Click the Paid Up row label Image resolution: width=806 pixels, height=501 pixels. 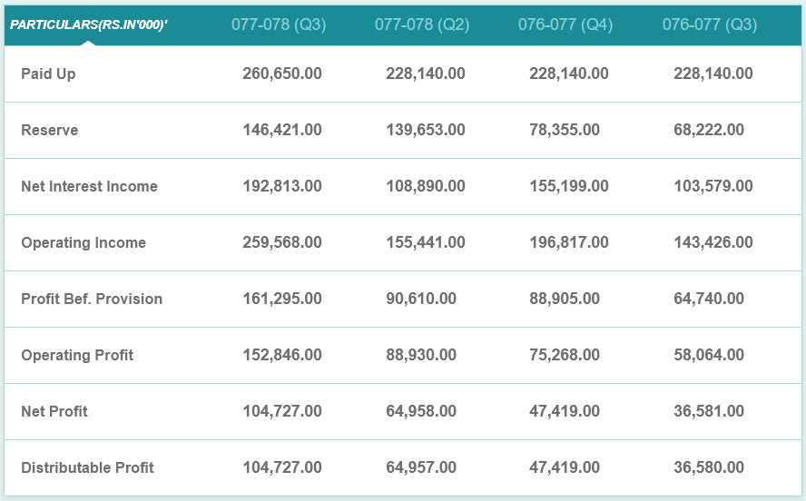coord(48,74)
